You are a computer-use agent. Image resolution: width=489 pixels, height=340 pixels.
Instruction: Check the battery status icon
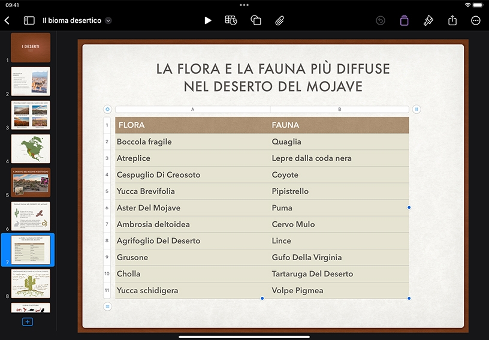point(478,5)
